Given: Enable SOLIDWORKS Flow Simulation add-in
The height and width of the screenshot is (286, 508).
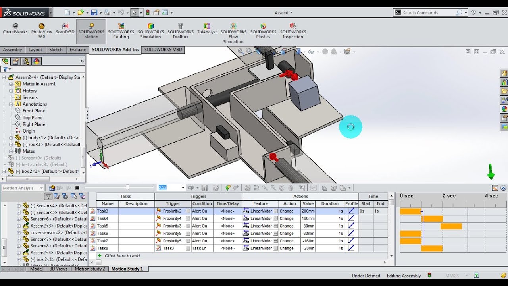Looking at the screenshot, I should 233,33.
